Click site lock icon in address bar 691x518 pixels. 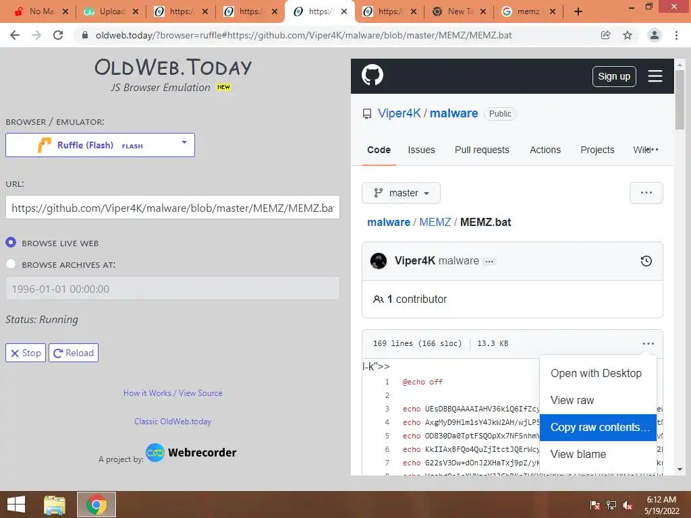pos(85,35)
